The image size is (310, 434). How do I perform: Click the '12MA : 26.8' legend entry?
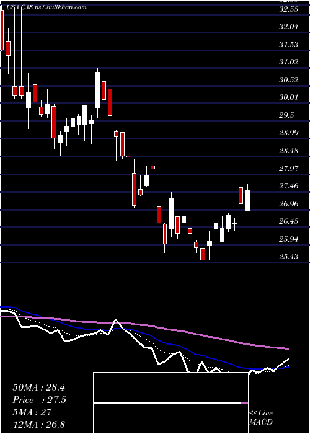(x=38, y=425)
